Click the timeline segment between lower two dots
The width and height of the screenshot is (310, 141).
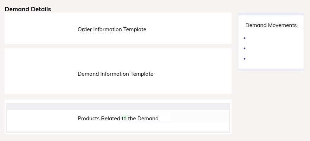(245, 53)
